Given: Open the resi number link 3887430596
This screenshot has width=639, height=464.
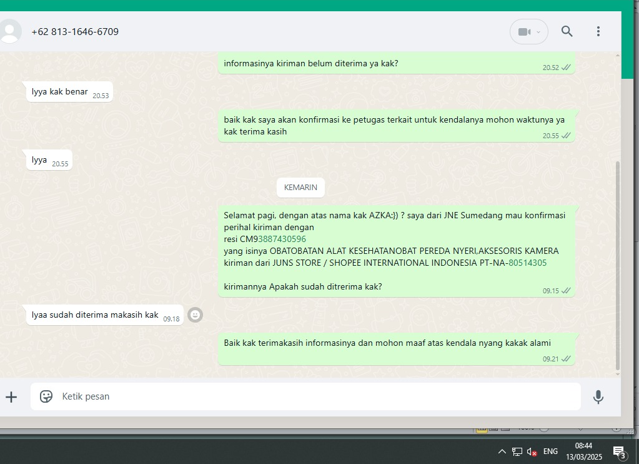Looking at the screenshot, I should (x=282, y=239).
